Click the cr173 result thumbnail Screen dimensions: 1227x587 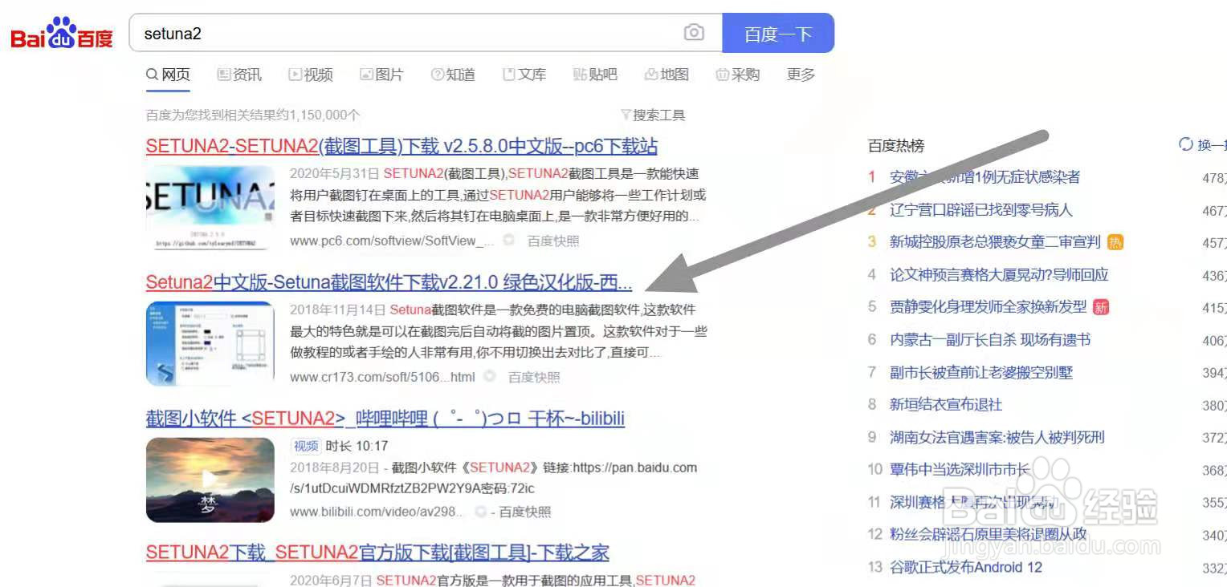click(210, 344)
